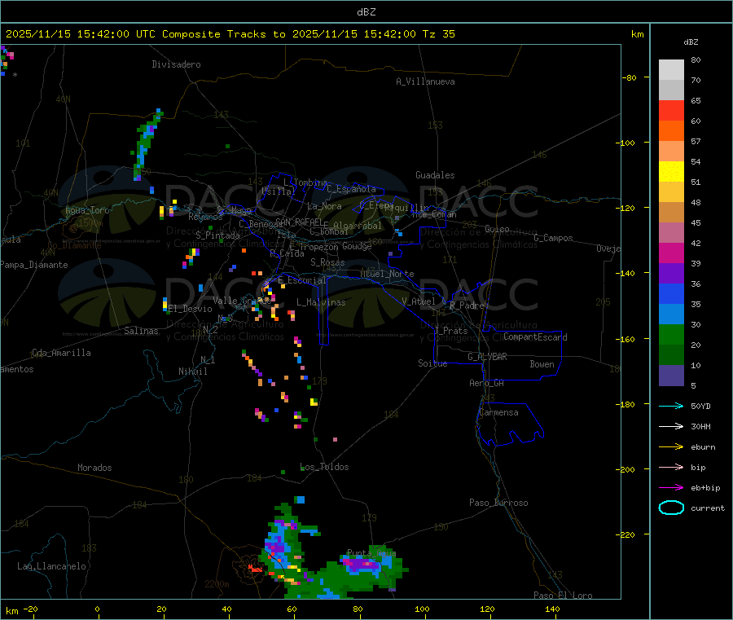Click the 'G_ALVEAR' map label
The image size is (733, 620).
(x=487, y=357)
